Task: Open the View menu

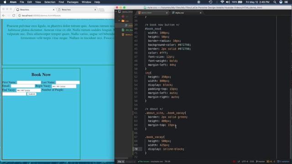Action: tap(38, 2)
